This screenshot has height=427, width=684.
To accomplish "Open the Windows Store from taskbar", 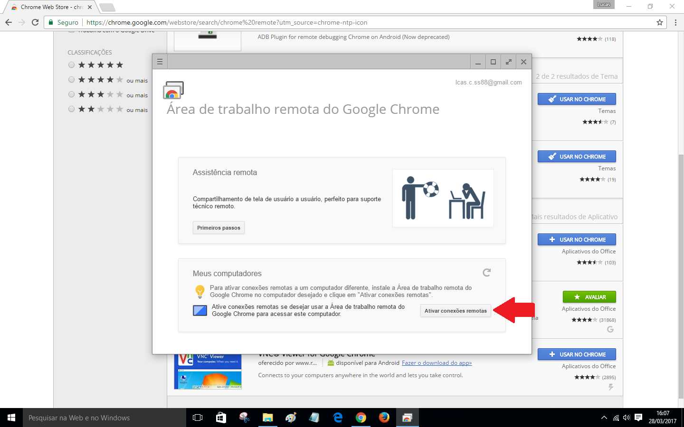I will pos(221,418).
